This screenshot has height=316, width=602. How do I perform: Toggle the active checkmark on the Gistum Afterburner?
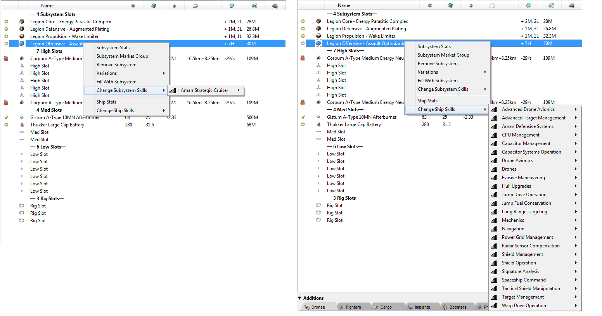click(6, 117)
